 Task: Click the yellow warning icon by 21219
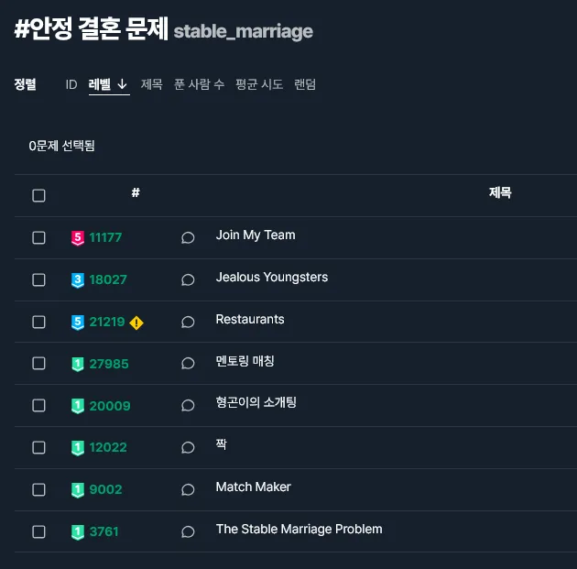click(136, 323)
